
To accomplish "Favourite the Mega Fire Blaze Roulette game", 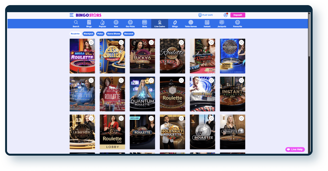I will 91,43.
